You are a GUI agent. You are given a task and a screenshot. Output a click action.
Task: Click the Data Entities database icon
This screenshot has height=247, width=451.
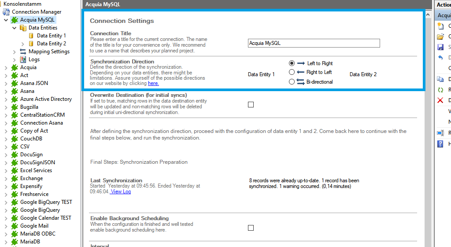23,28
